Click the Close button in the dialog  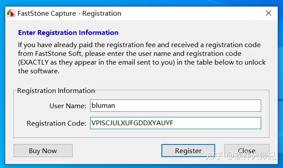[x=247, y=151]
